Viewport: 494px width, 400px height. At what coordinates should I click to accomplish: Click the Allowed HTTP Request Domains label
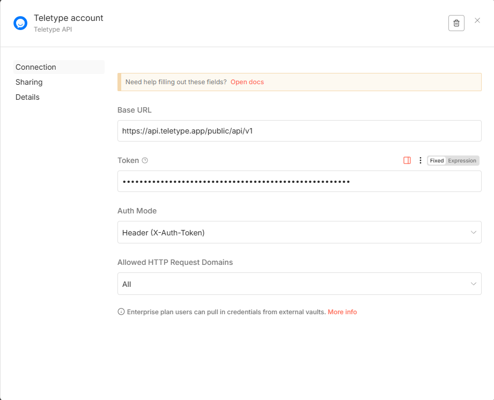[x=175, y=262]
